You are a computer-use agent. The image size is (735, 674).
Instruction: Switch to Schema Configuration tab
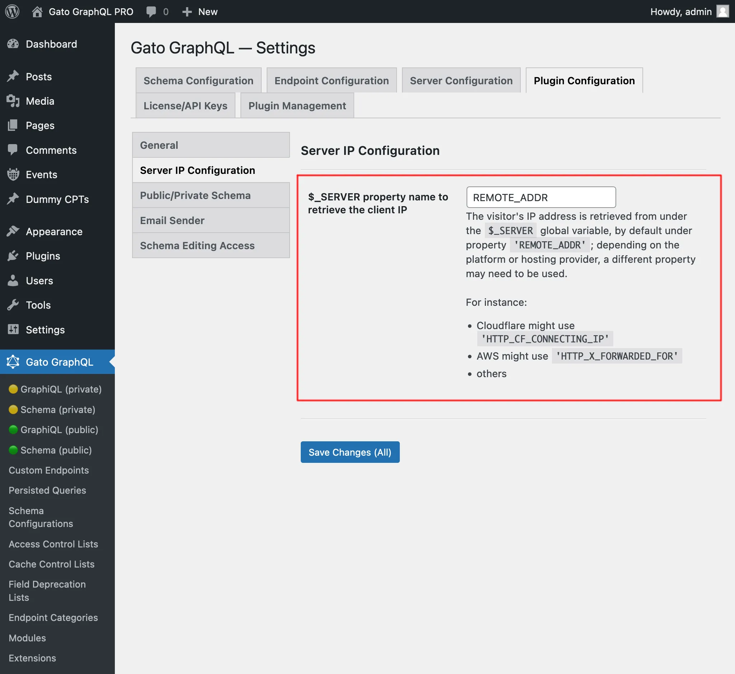(x=198, y=80)
